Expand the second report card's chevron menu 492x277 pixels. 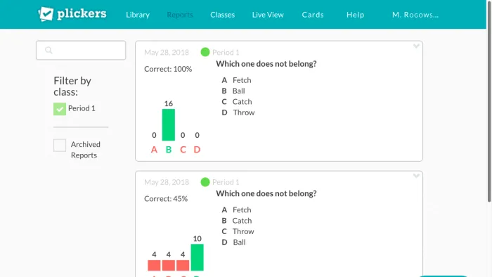tap(416, 176)
